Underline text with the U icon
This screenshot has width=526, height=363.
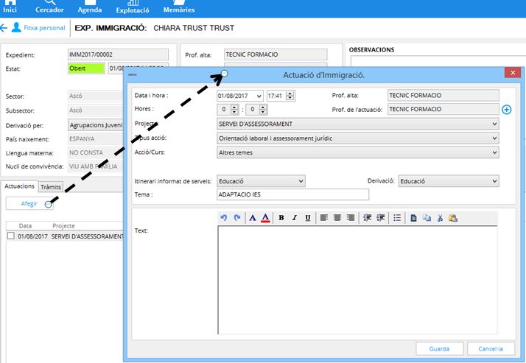(x=307, y=218)
